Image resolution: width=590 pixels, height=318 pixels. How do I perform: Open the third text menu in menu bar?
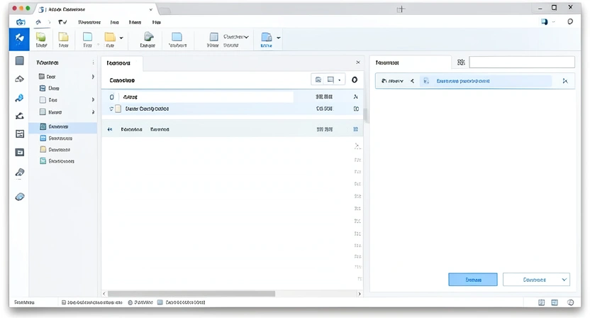(135, 22)
